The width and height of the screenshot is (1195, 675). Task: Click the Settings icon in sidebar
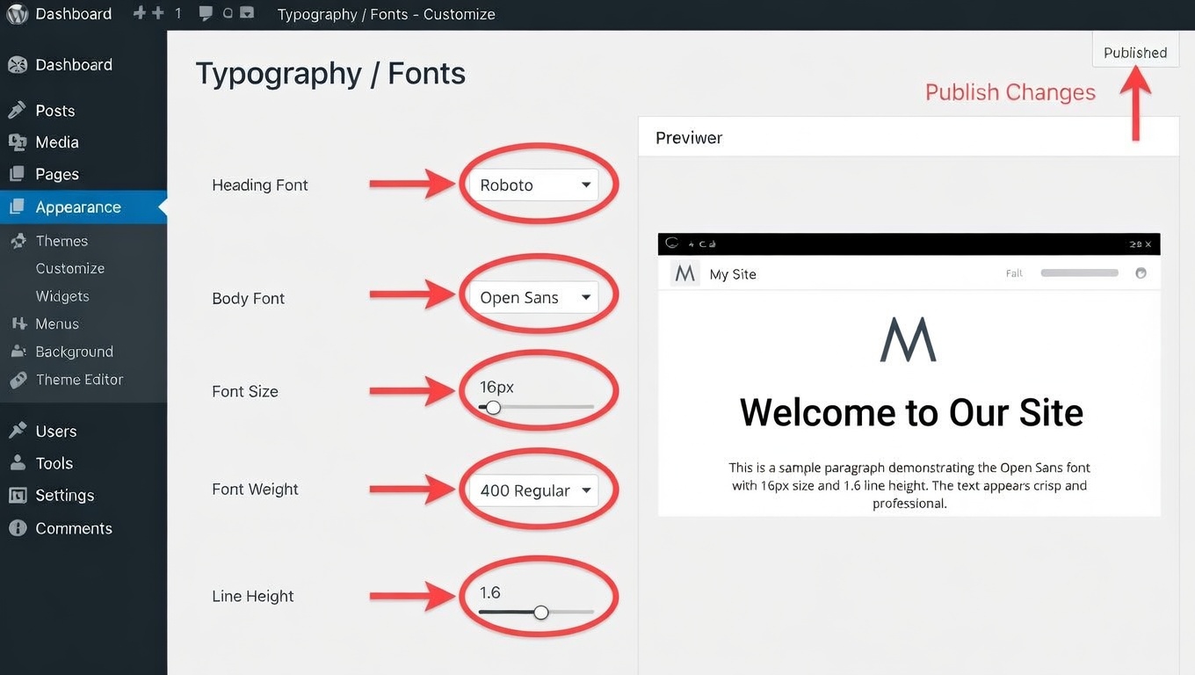(x=17, y=495)
